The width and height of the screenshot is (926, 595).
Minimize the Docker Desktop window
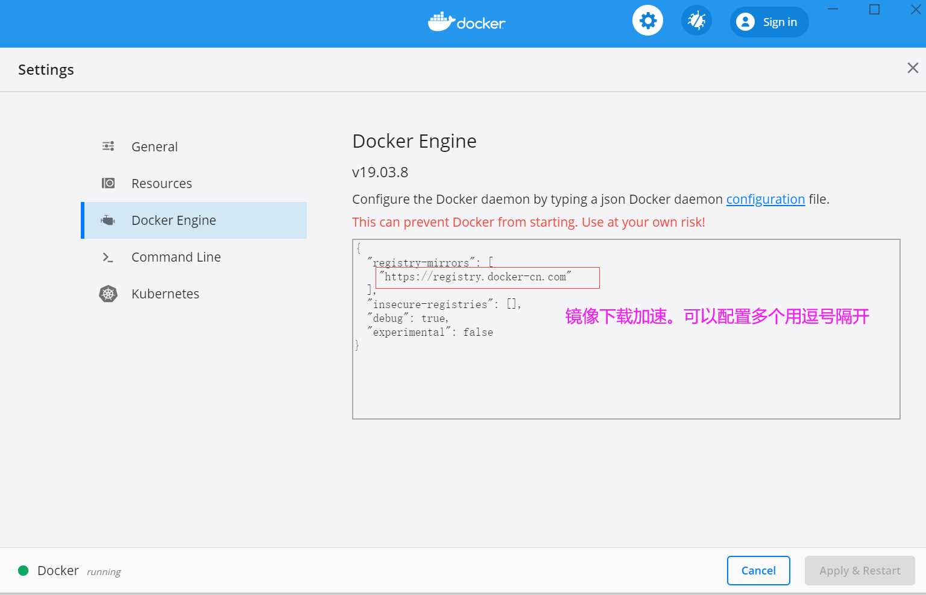tap(833, 9)
